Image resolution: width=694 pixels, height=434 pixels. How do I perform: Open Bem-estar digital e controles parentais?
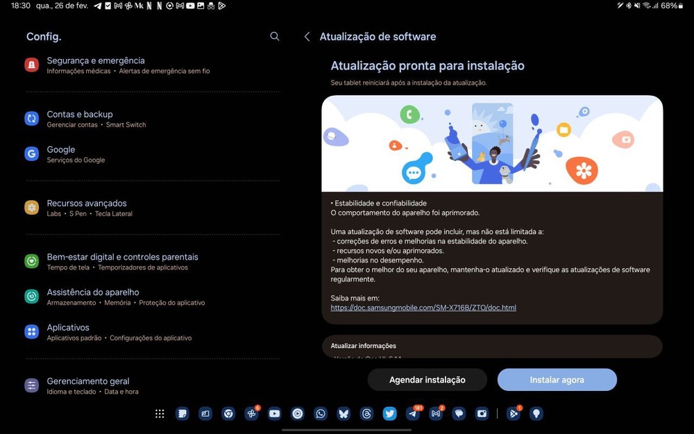point(152,261)
